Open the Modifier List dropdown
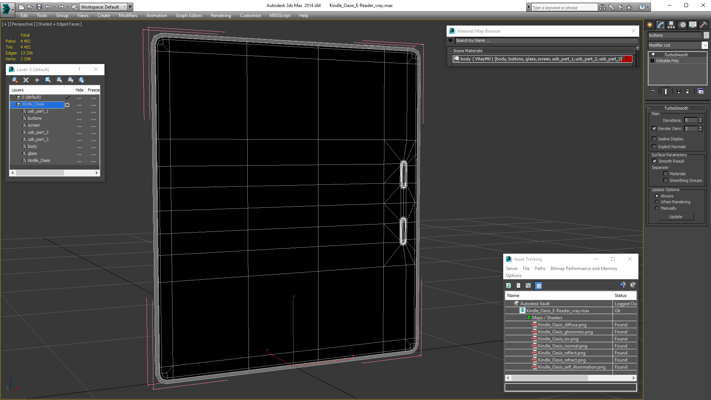The height and width of the screenshot is (400, 711). [705, 45]
